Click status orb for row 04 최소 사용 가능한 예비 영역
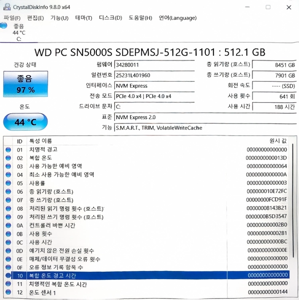Viewport: 299px width, 300px height. click(x=8, y=175)
